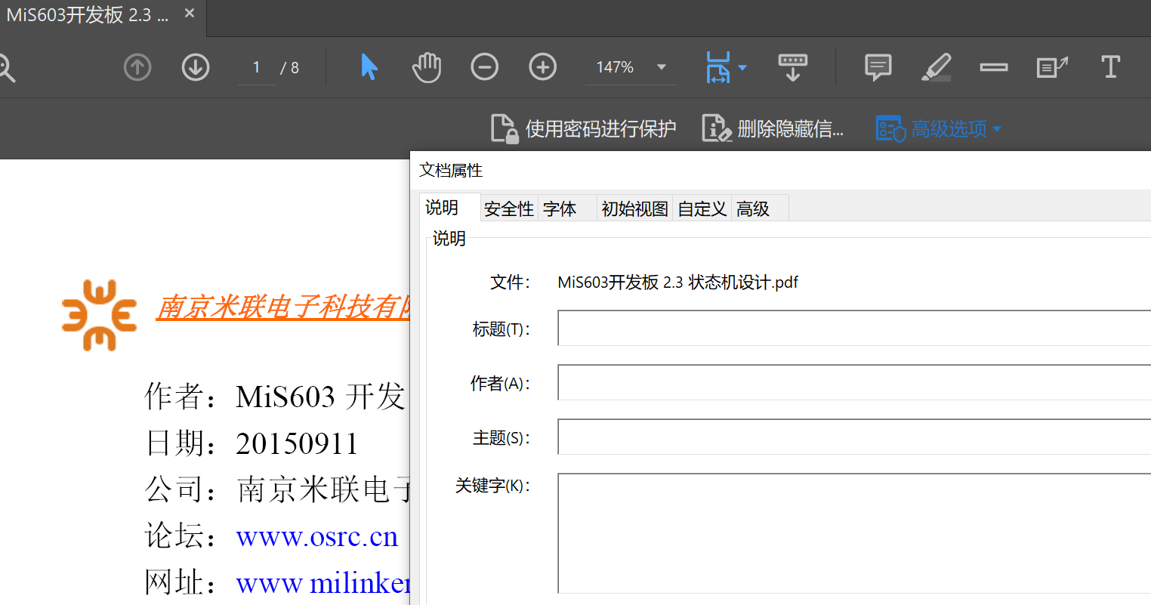Click the edit export form icon
This screenshot has width=1151, height=605.
point(1052,67)
